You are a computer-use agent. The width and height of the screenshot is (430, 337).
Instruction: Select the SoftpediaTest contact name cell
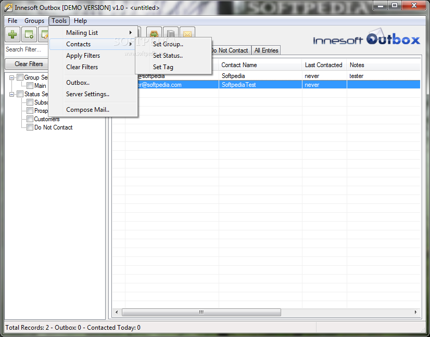(260, 85)
